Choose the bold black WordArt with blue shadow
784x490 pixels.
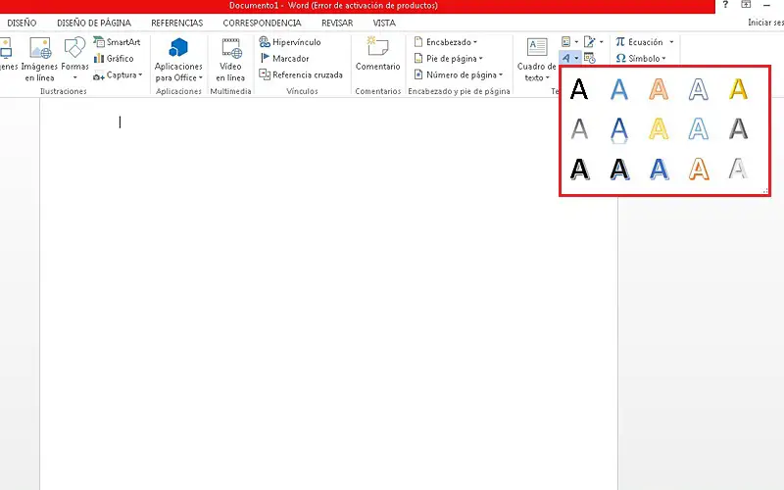click(619, 169)
